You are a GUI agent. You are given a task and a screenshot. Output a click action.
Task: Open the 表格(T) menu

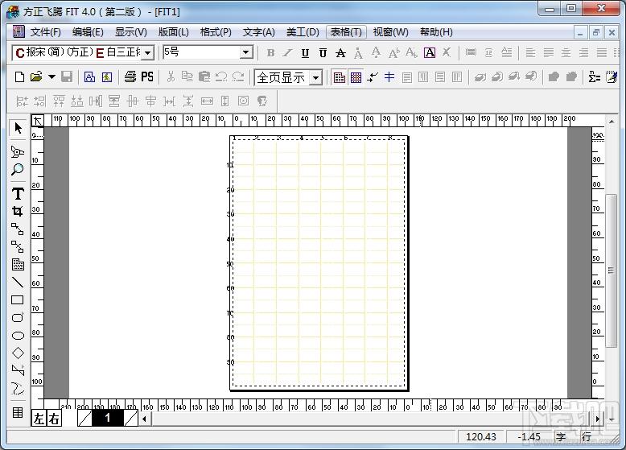tap(346, 32)
